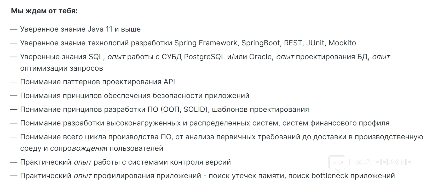Viewport: 426px width, 187px height.
Task: Click the ПАРТНЕРКИН watermark text
Action: (x=381, y=162)
